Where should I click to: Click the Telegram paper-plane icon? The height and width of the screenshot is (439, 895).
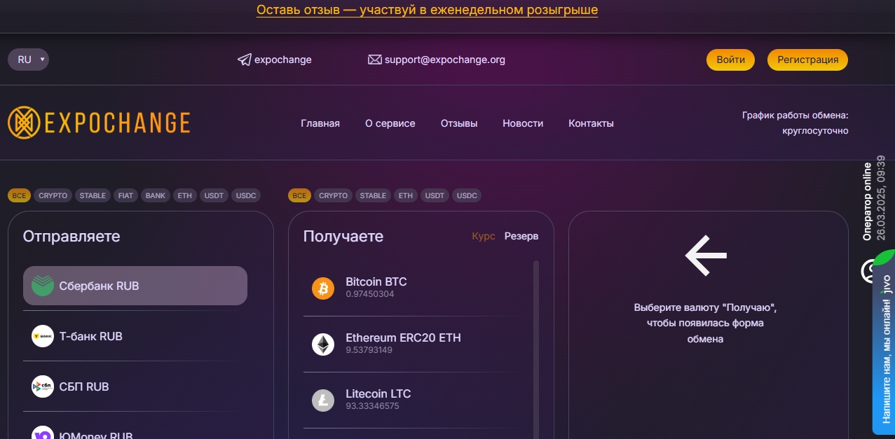(244, 60)
